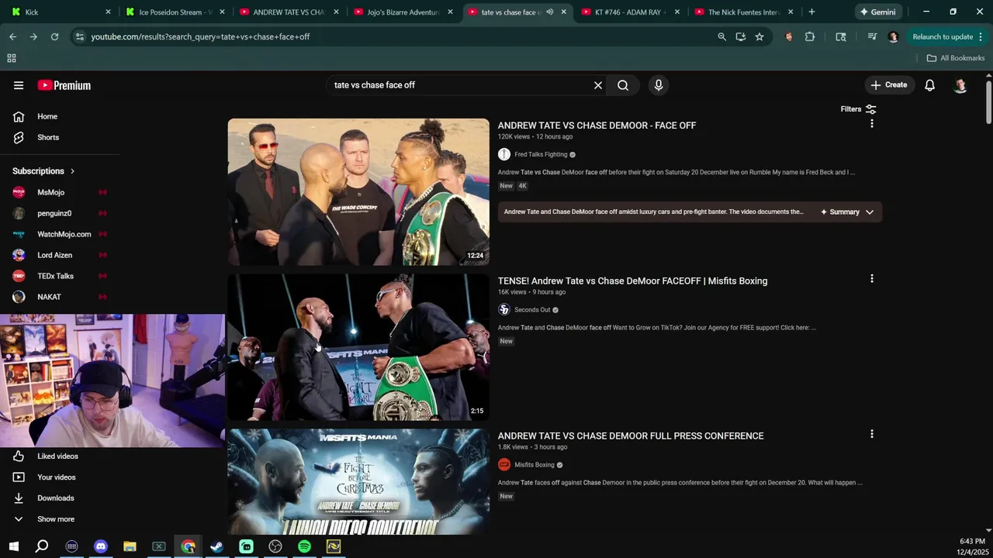
Task: Switch to The Nick Fuentes Interview tab
Action: (743, 12)
